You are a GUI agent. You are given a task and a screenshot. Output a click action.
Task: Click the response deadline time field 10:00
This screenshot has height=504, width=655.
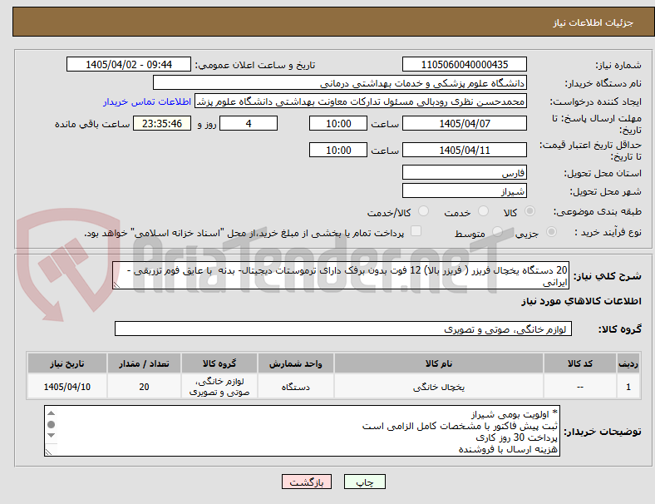[338, 123]
